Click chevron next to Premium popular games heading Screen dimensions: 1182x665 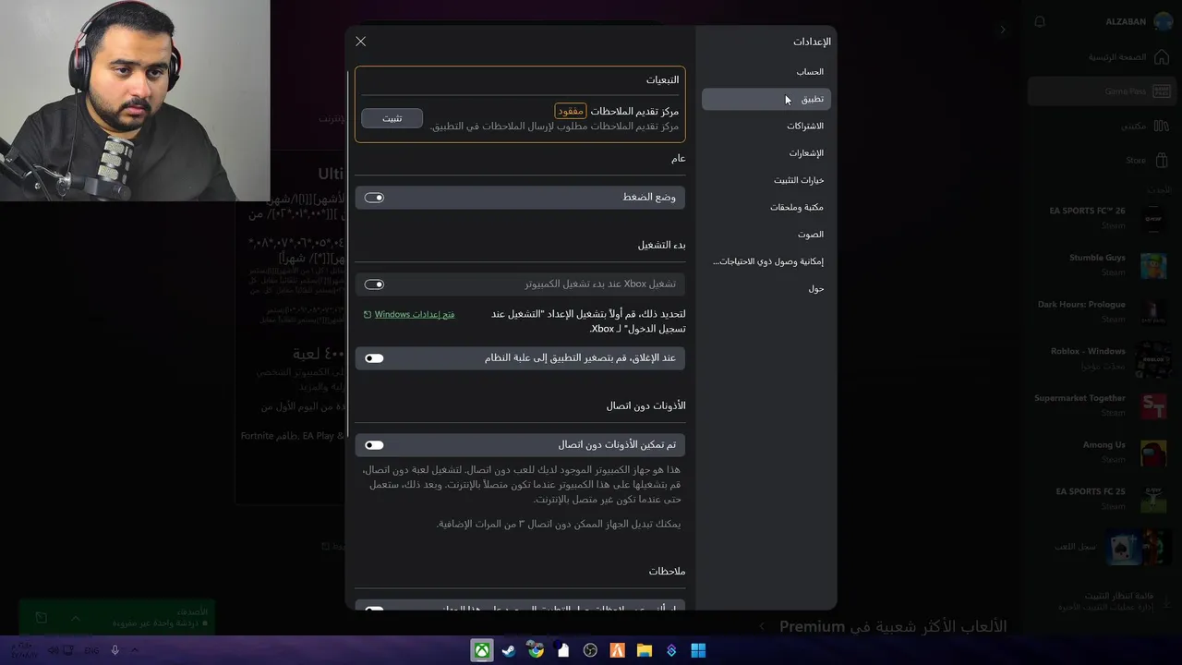pyautogui.click(x=762, y=626)
